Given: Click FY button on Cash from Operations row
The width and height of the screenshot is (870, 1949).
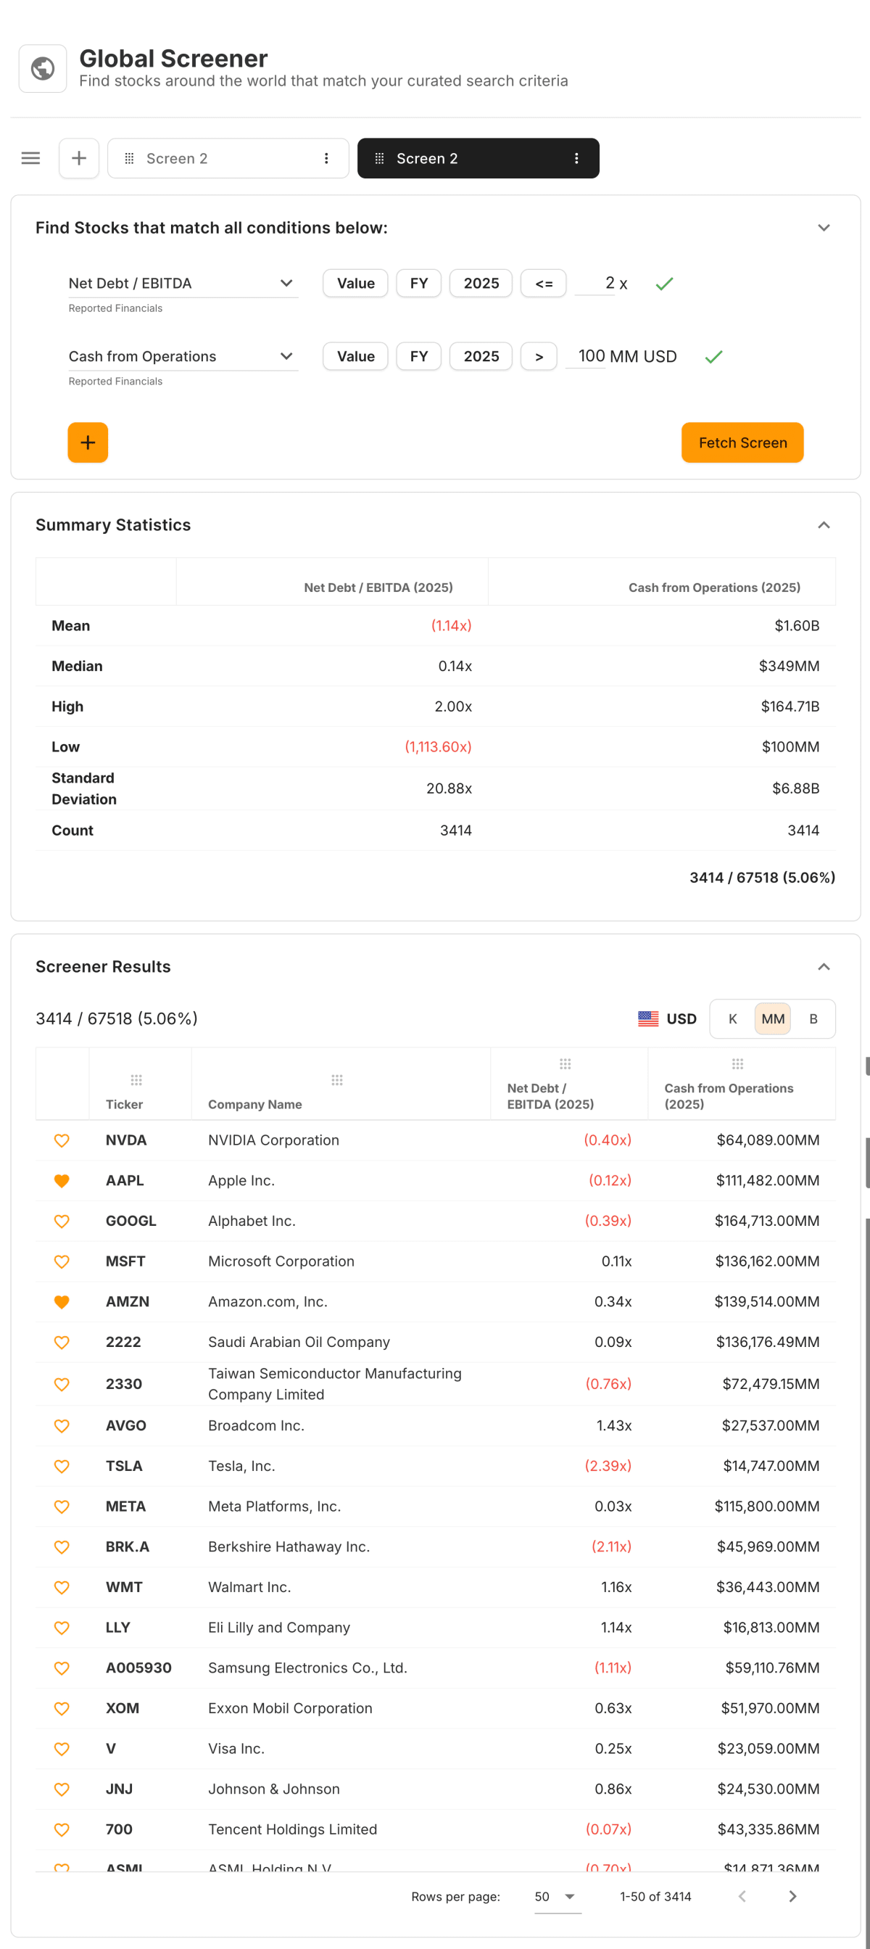Looking at the screenshot, I should click(418, 356).
